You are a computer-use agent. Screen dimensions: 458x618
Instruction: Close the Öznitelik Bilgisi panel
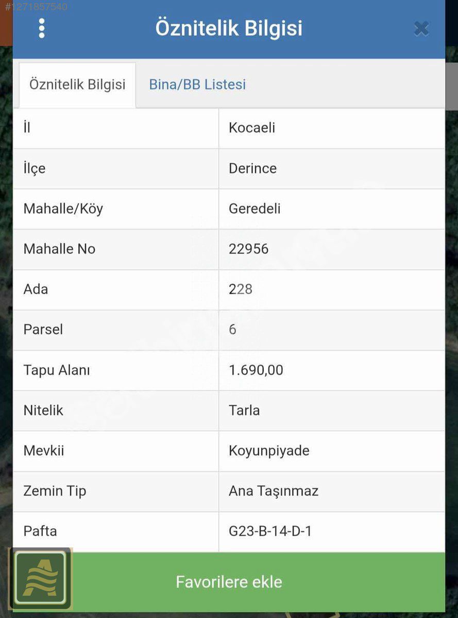421,29
